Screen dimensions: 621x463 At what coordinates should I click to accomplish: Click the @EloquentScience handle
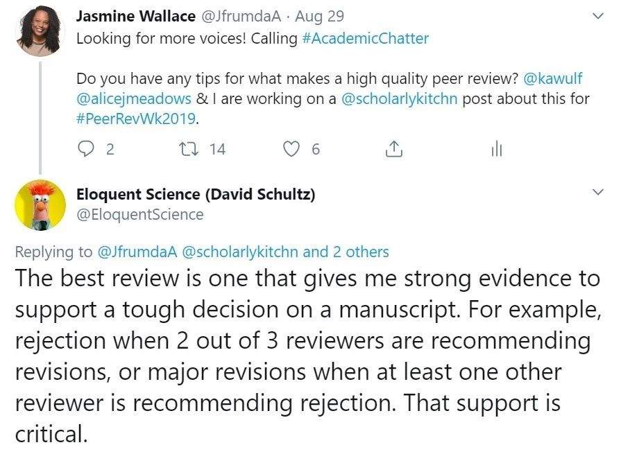(139, 214)
